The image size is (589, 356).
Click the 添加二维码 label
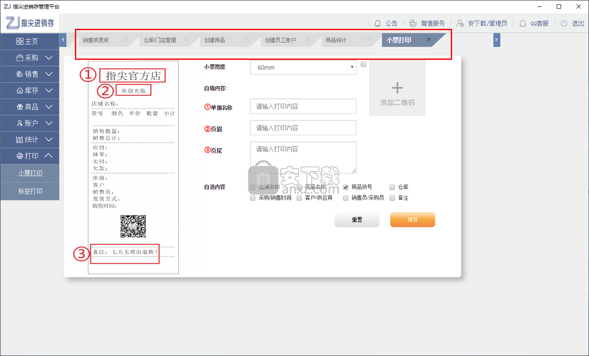click(x=397, y=103)
